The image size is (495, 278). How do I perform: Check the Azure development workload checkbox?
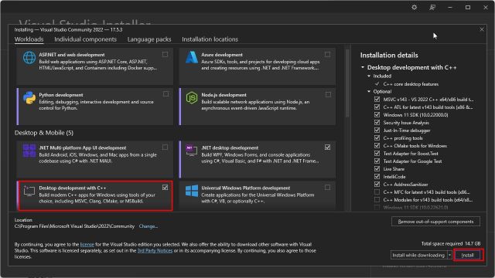tap(327, 55)
